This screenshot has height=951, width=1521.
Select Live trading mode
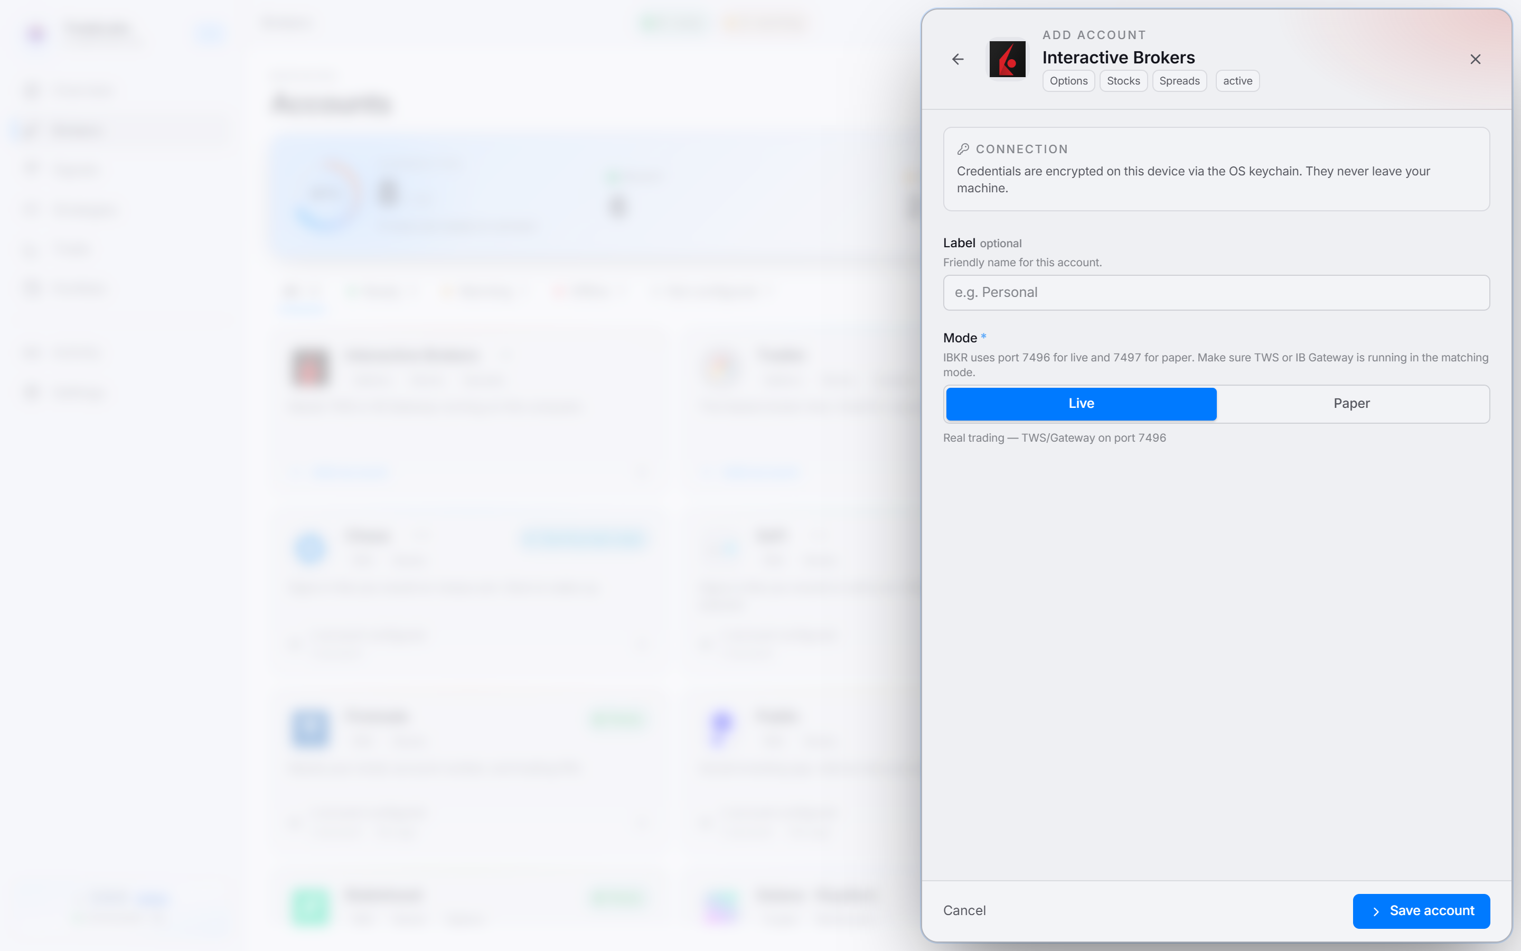(x=1081, y=404)
